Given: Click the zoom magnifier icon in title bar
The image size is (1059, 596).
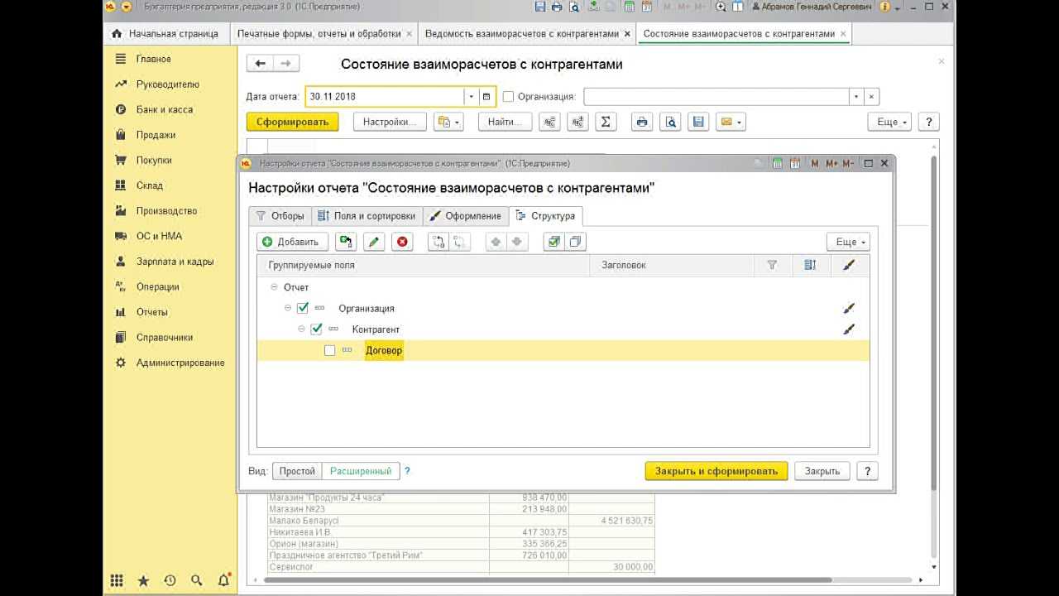Looking at the screenshot, I should pos(721,7).
